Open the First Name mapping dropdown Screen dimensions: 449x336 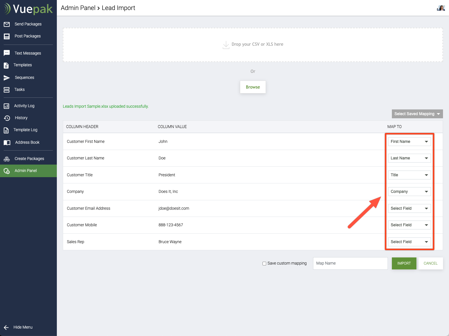click(x=409, y=141)
